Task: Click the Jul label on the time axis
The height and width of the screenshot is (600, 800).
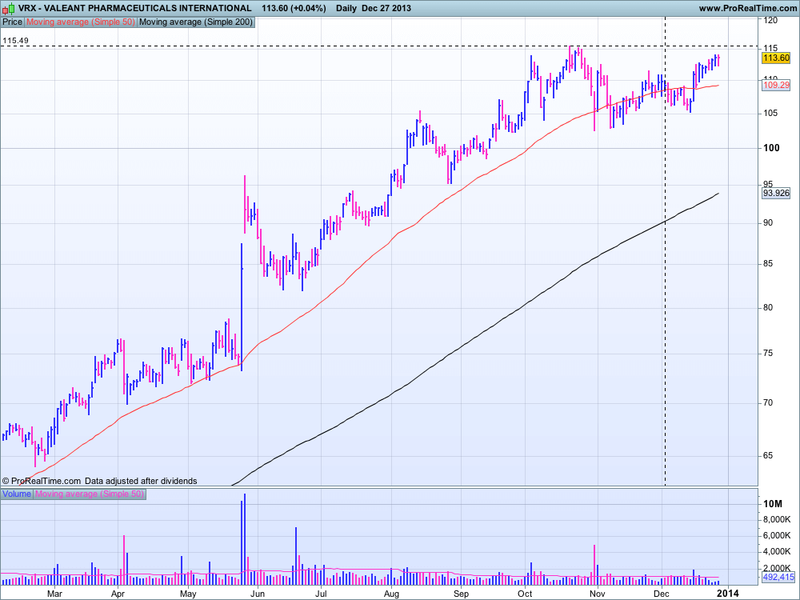Action: click(321, 594)
